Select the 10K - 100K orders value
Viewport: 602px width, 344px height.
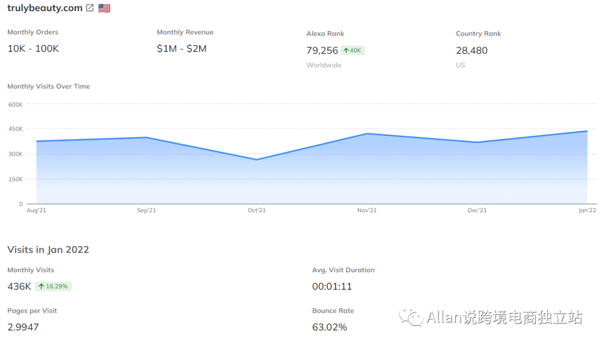point(33,48)
